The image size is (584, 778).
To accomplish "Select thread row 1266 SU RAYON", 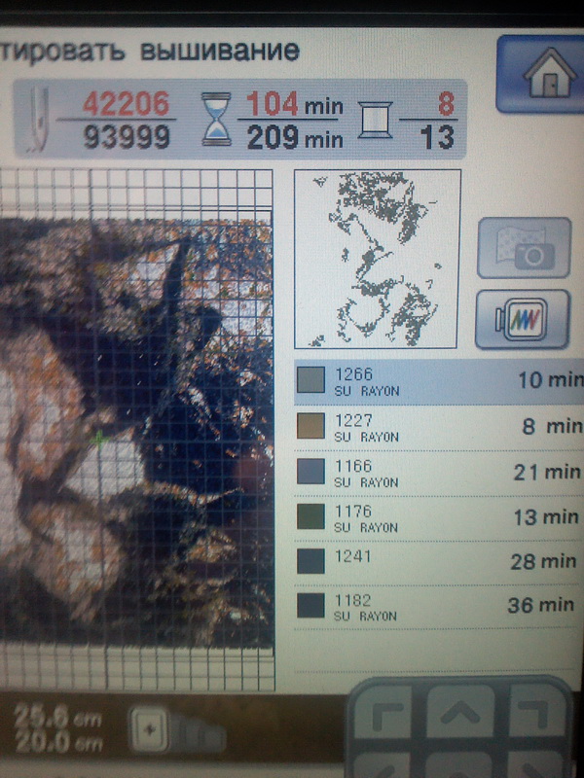I will [x=439, y=381].
